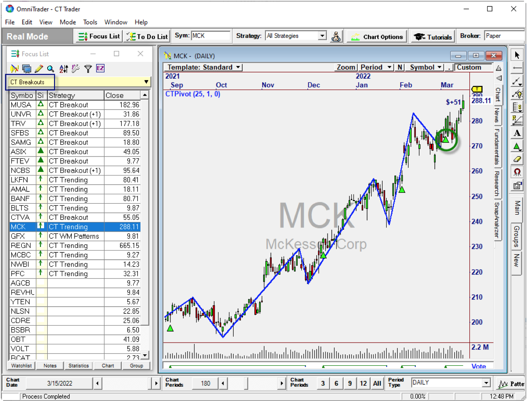Decrease Chart Periods with left arrow

223,383
